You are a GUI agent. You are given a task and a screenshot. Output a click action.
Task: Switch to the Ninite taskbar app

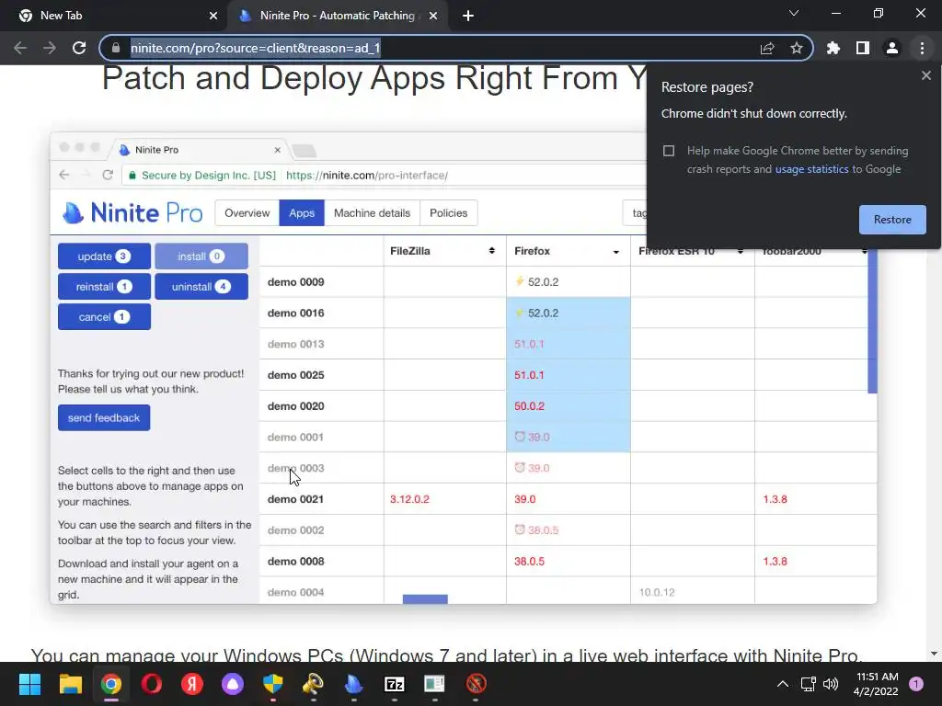pos(354,684)
